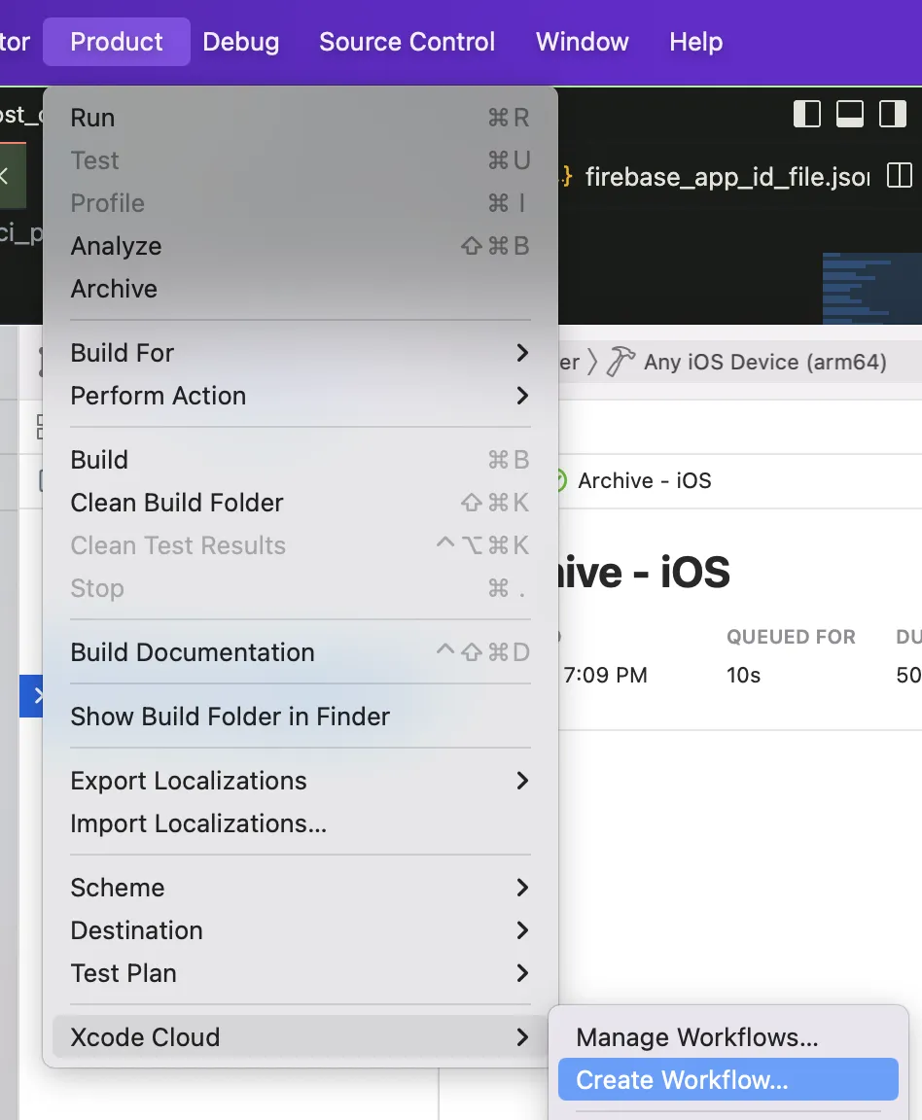The width and height of the screenshot is (922, 1120).
Task: Open the Debug menu in menu bar
Action: [x=240, y=42]
